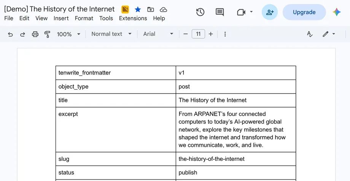Select the Paint format roller icon
Screen dimensions: 350x181
pos(47,34)
